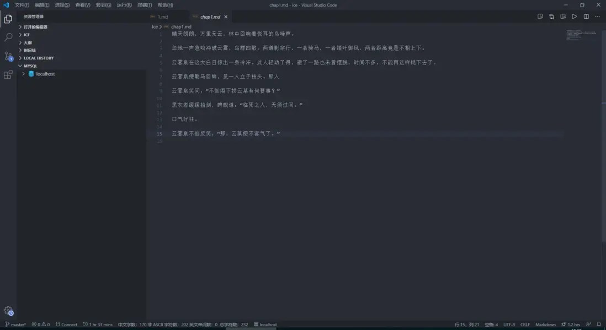Image resolution: width=606 pixels, height=330 pixels.
Task: Click the minimap preview in editor
Action: 582,35
